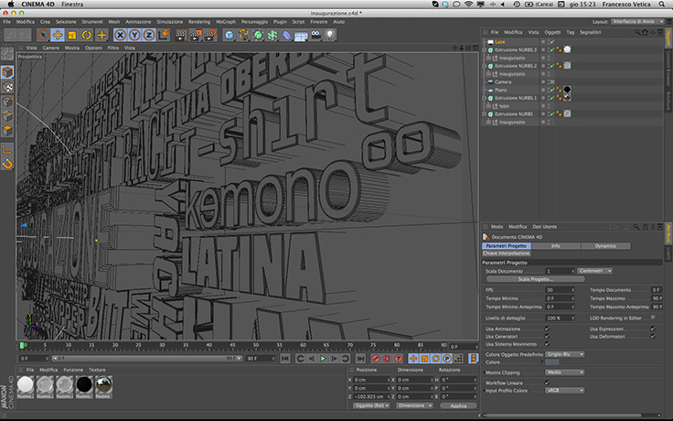This screenshot has width=673, height=421.
Task: Select the Move tool in top toolbar
Action: [x=58, y=35]
